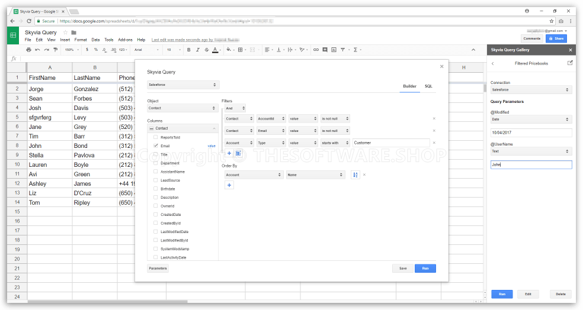583x310 pixels.
Task: Click the filter funnel icon
Action: pyautogui.click(x=343, y=50)
